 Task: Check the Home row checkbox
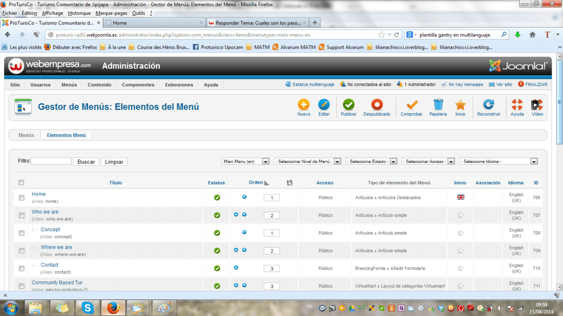click(x=21, y=198)
